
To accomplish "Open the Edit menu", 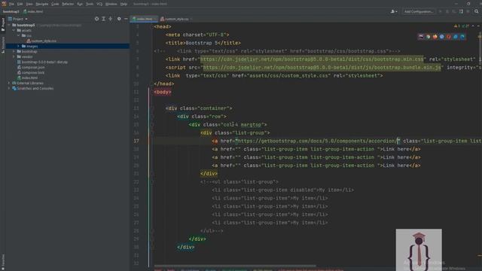I will [x=20, y=4].
